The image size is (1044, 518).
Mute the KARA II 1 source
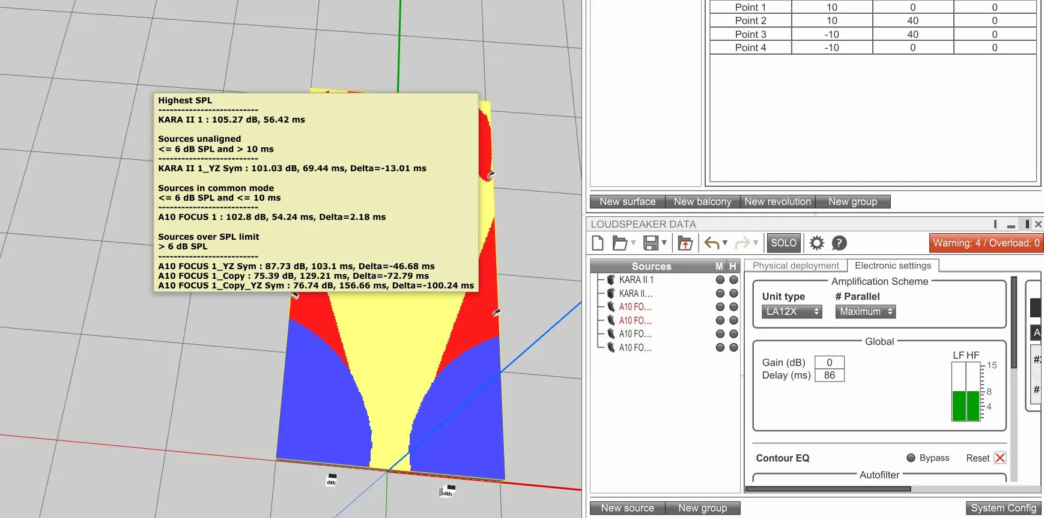point(720,279)
